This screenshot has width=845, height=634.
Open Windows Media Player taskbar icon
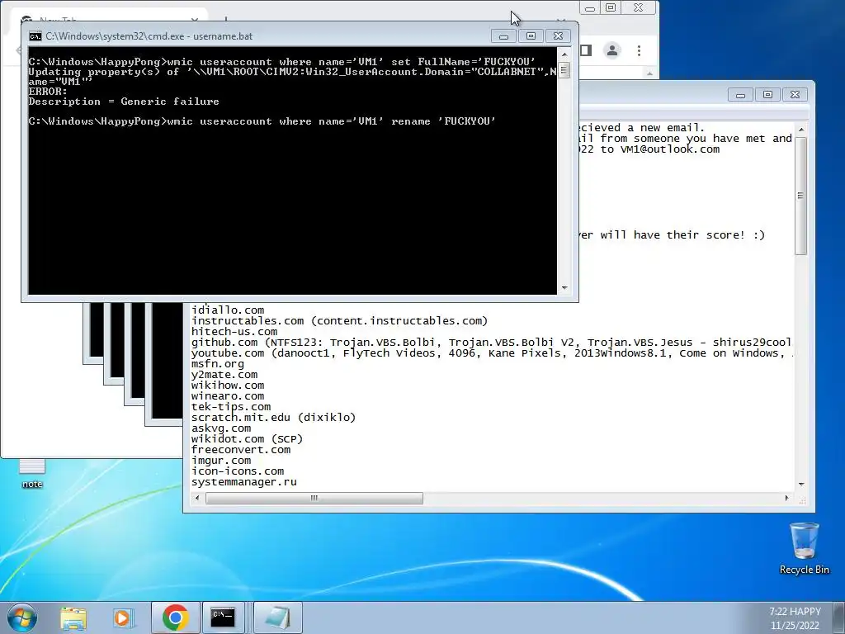pos(123,617)
